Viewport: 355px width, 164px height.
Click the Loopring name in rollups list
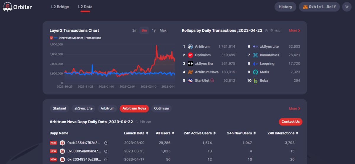[267, 64]
